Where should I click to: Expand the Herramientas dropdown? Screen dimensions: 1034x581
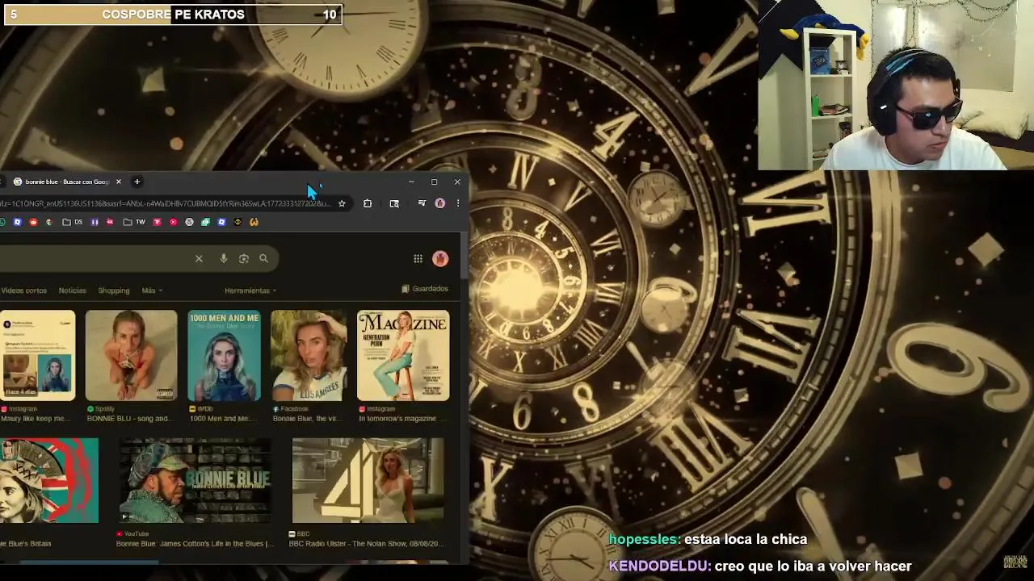[x=250, y=290]
